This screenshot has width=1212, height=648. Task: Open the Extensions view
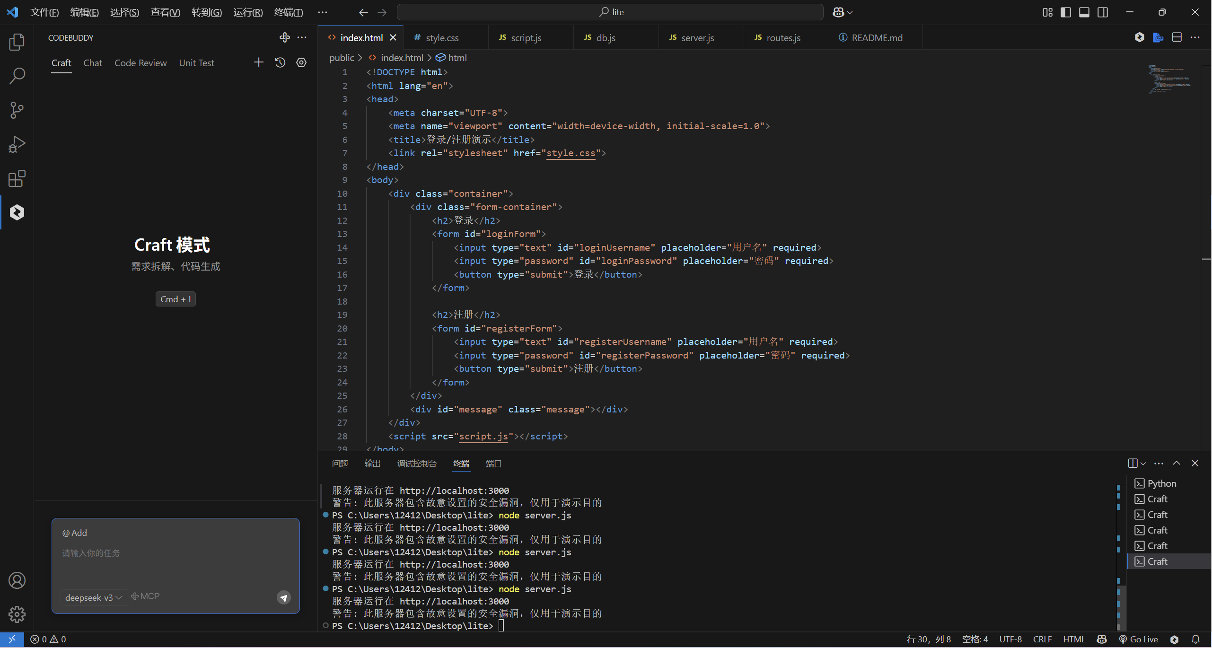pos(17,178)
